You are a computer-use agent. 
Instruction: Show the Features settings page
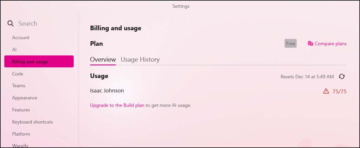click(21, 110)
